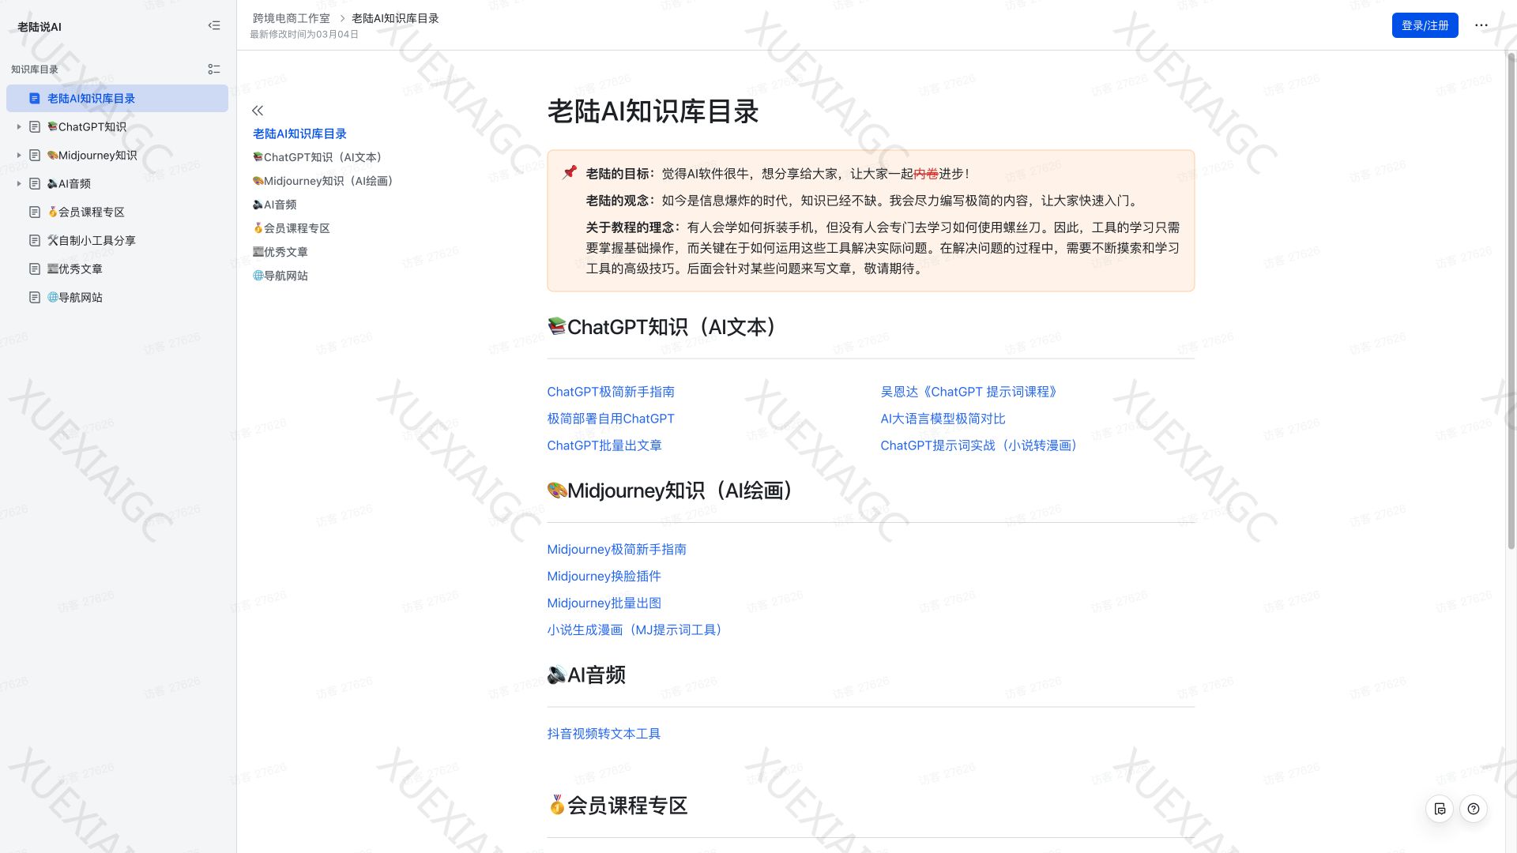Expand the ChatGPT知识 tree item
This screenshot has height=853, width=1517.
18,126
